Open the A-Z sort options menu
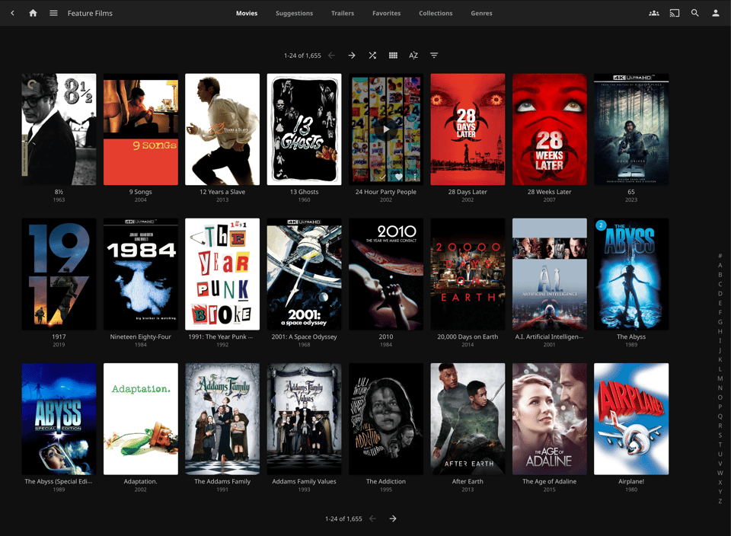The width and height of the screenshot is (731, 536). [413, 56]
